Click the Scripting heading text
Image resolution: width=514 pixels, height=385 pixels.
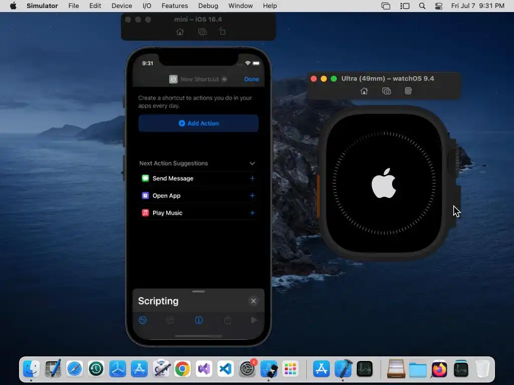tap(158, 301)
